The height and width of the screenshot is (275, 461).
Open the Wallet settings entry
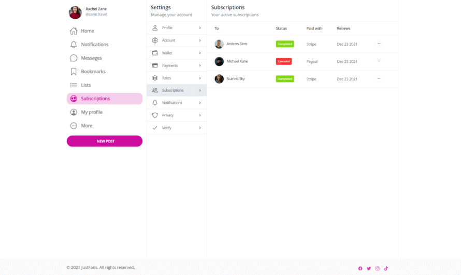coord(177,53)
